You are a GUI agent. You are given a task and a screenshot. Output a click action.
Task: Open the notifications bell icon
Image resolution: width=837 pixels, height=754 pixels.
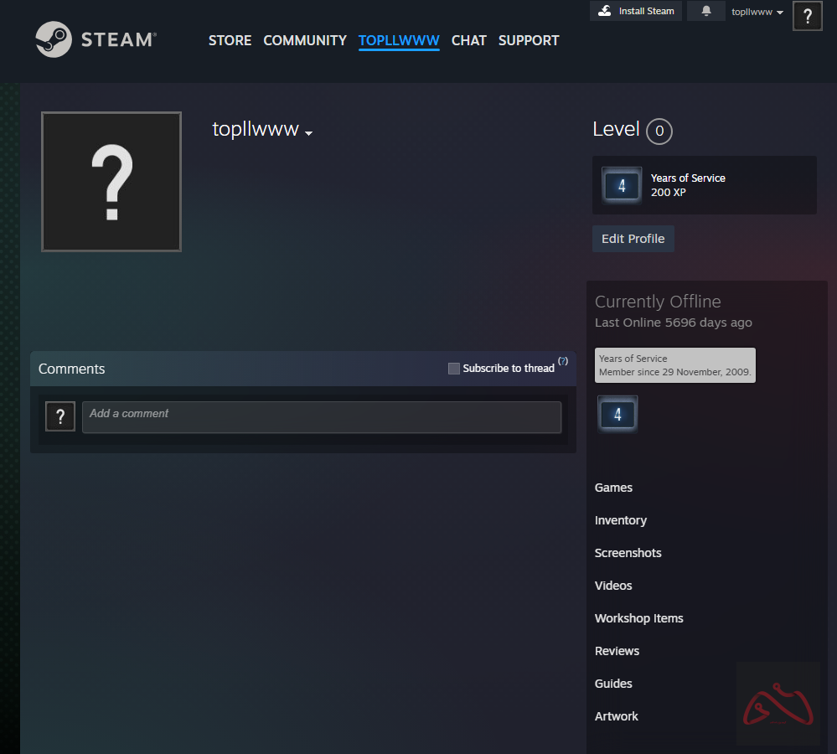[706, 12]
